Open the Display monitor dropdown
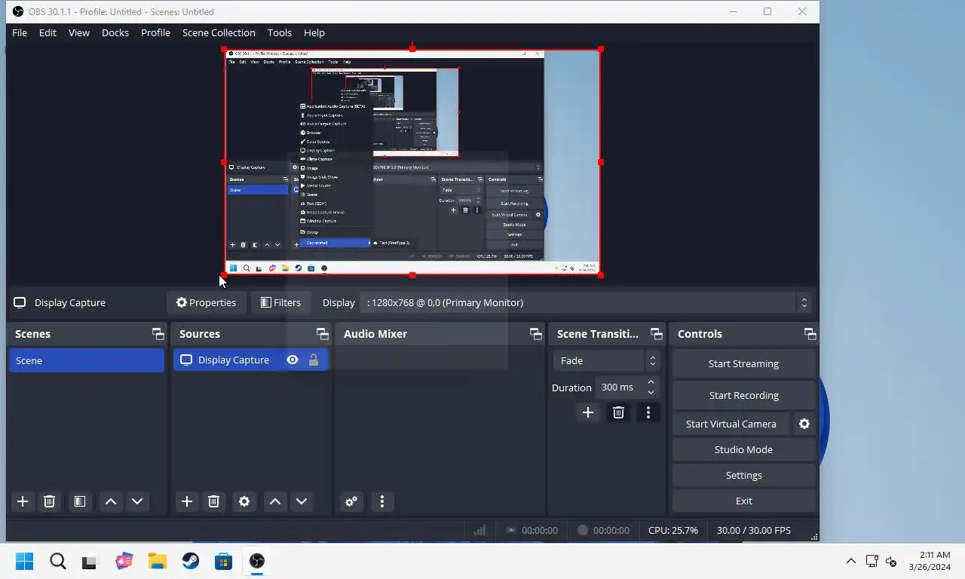The image size is (965, 579). point(587,302)
